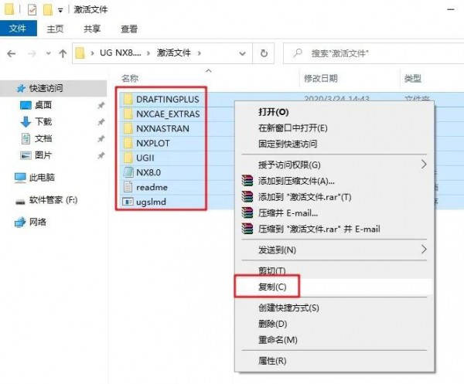Choose 压缩到 "激活文件.rar" 并 E-mail
The image size is (464, 384).
(319, 229)
